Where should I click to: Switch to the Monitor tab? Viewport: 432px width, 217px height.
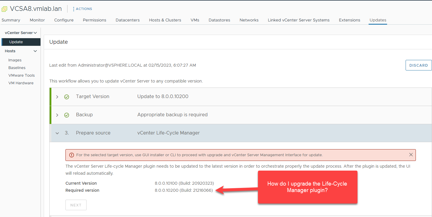(x=37, y=20)
